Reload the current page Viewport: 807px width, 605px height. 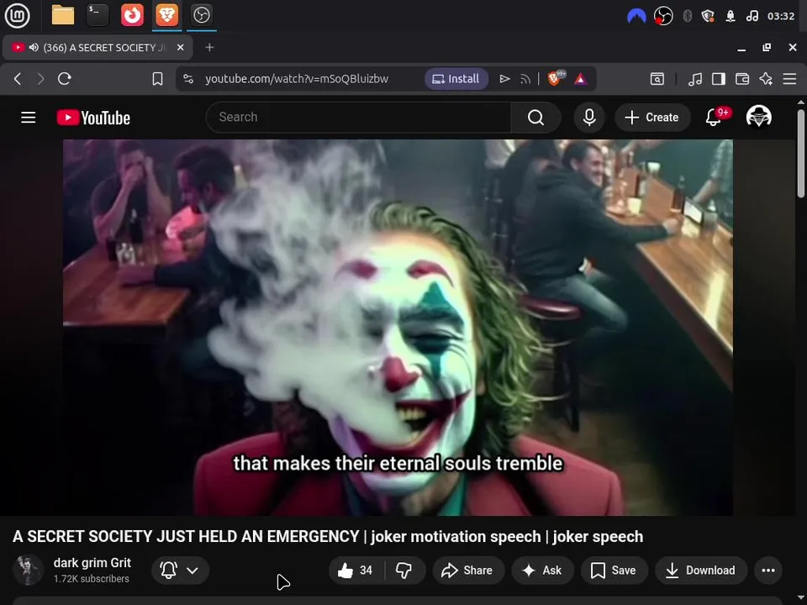click(65, 79)
